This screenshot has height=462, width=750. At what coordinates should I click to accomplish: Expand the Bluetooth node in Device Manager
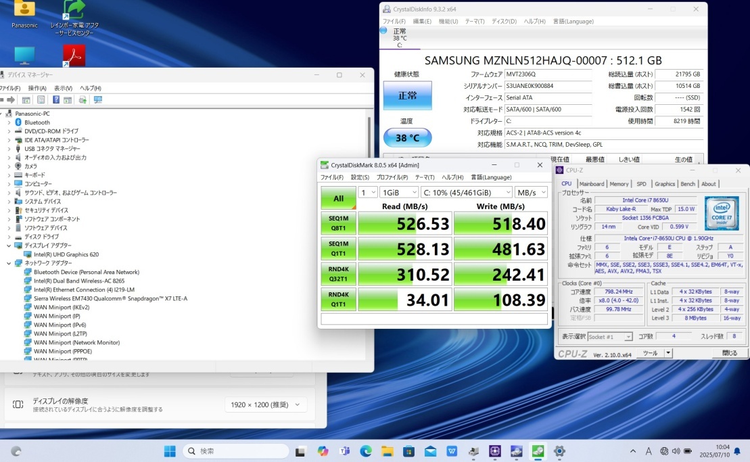(x=9, y=122)
